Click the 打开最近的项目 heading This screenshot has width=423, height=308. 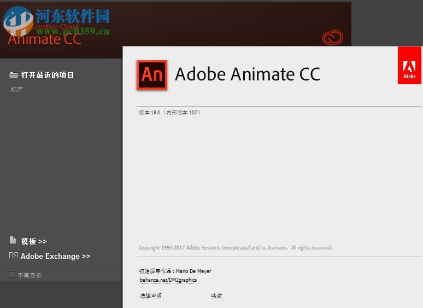pyautogui.click(x=48, y=75)
